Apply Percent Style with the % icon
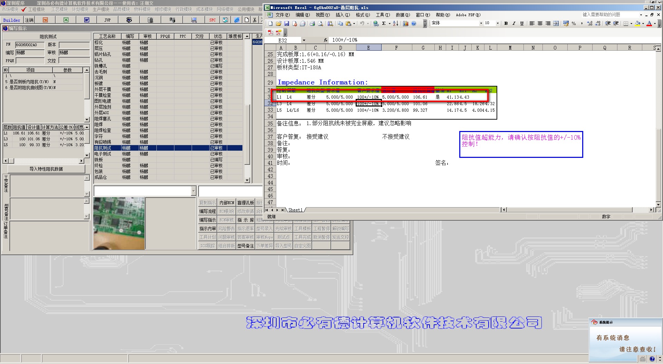The height and width of the screenshot is (364, 663). 574,23
